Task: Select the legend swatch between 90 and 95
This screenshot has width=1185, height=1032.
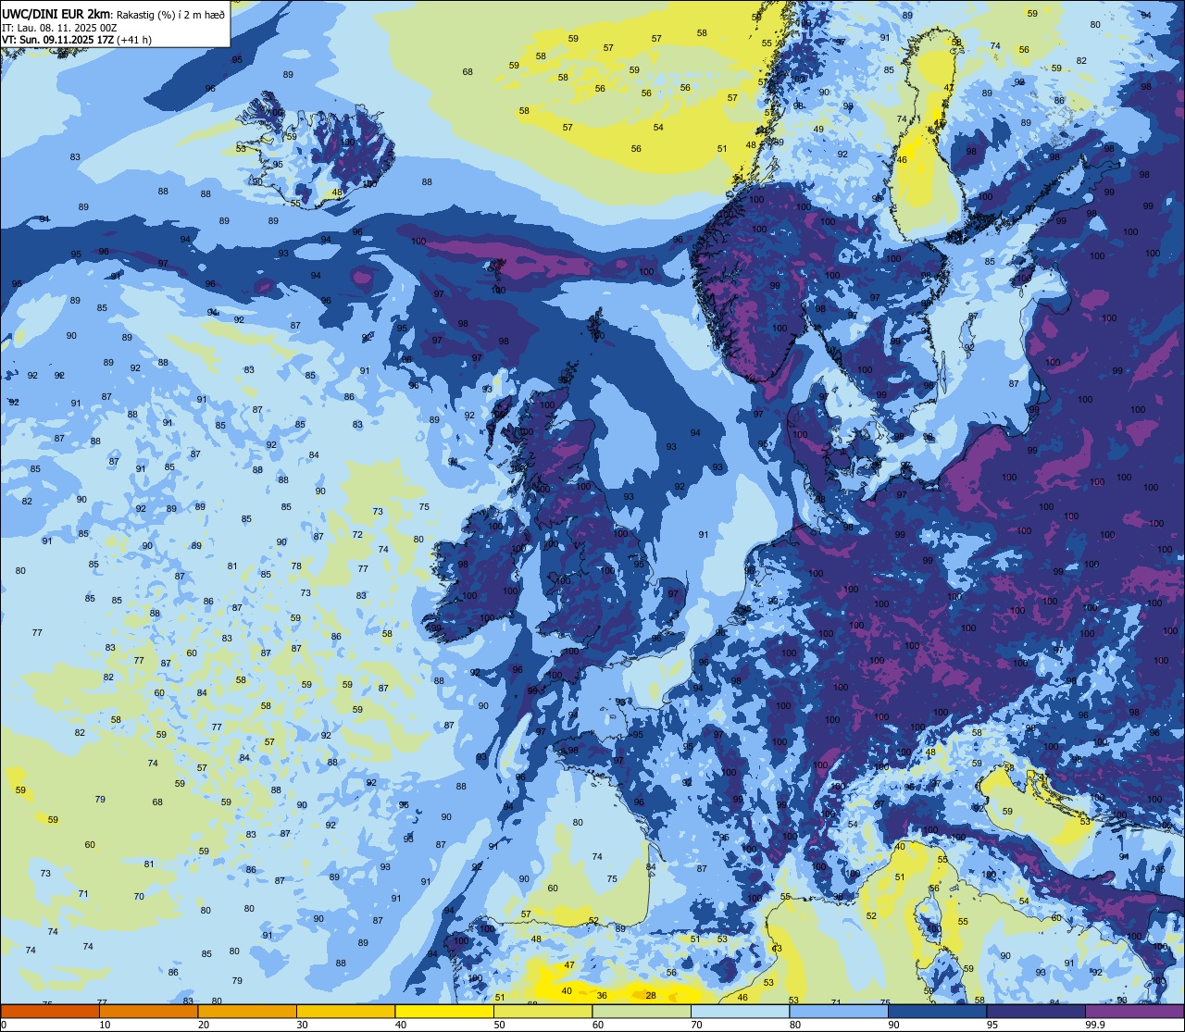Action: [937, 1011]
